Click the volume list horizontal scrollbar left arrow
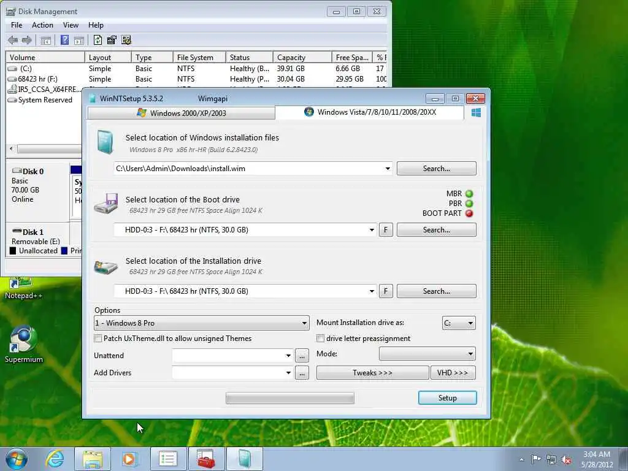628x471 pixels. pos(11,149)
